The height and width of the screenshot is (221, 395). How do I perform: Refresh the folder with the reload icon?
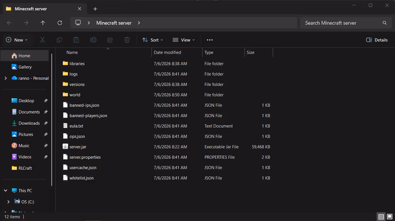point(60,23)
